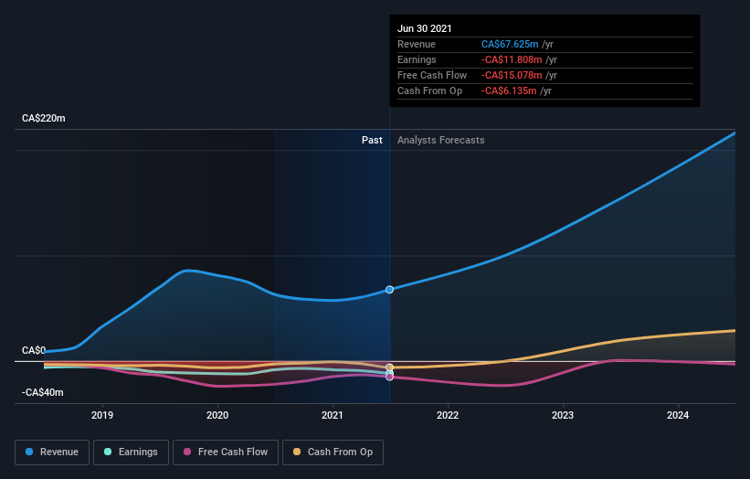750x479 pixels.
Task: Click the Jun 30 2021 tooltip date
Action: [424, 28]
